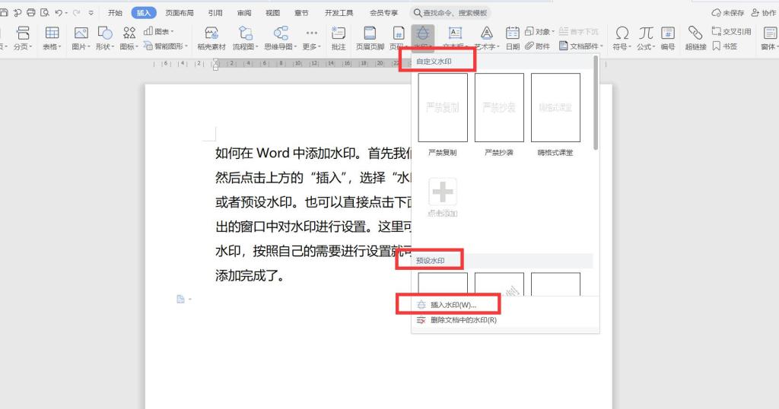This screenshot has width=779, height=409.
Task: Click 删除文档中的水印(R) menu entry
Action: pyautogui.click(x=463, y=320)
